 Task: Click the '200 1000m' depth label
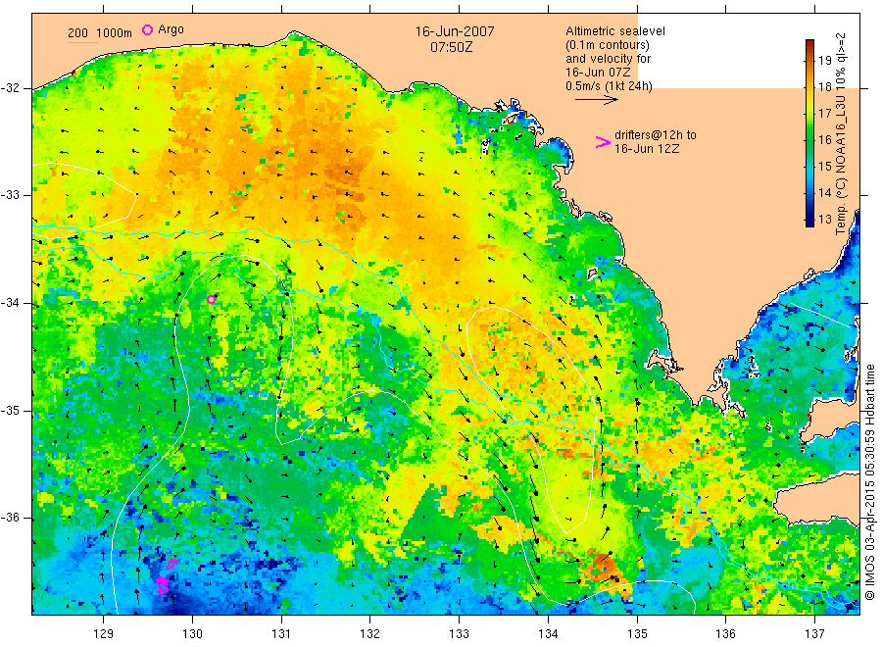[100, 33]
